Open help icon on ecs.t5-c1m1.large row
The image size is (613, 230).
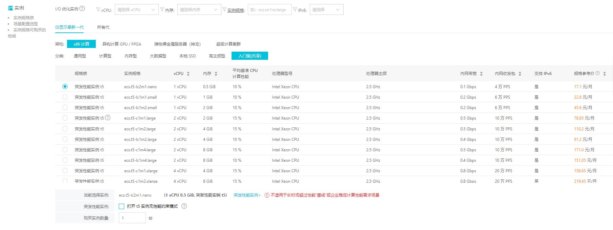coord(108,118)
